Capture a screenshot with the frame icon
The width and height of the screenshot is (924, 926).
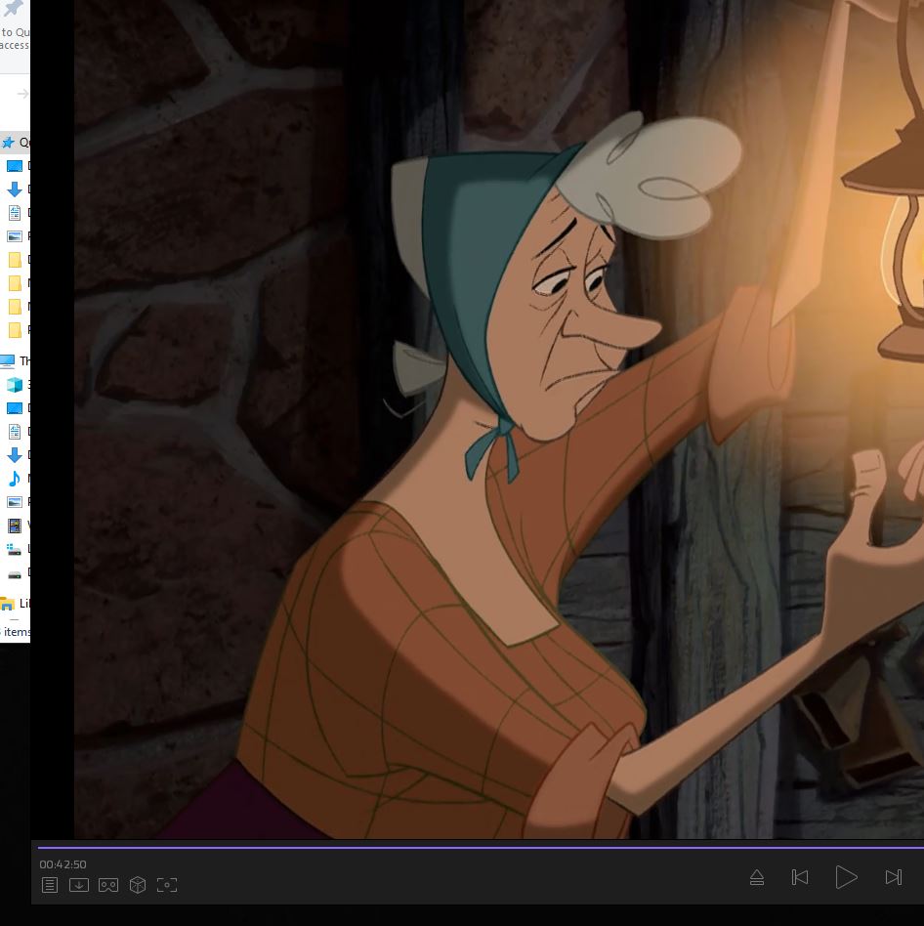coord(167,885)
